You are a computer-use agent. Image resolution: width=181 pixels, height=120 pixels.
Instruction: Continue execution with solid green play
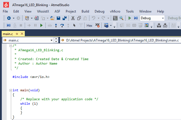pos(41,25)
